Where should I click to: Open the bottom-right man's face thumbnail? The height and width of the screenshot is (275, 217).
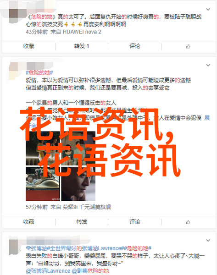(78, 184)
